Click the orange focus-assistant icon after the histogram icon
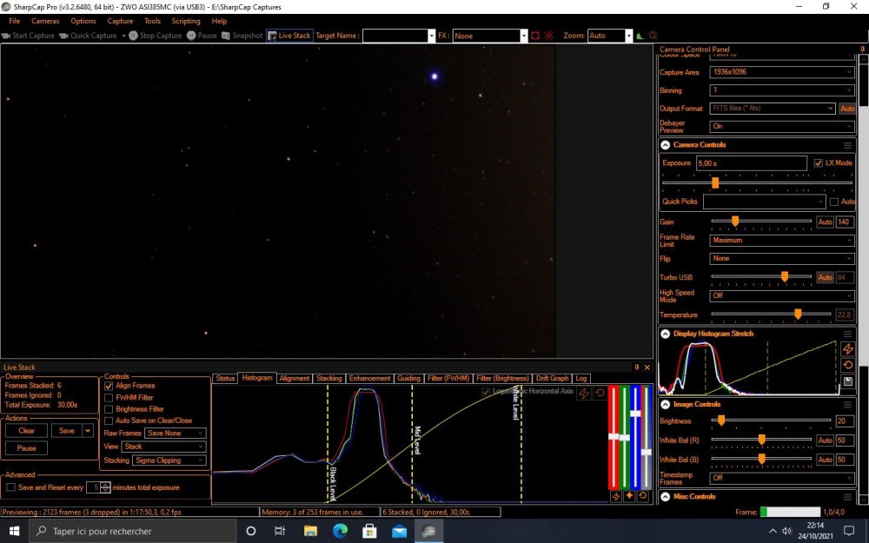 tap(653, 36)
